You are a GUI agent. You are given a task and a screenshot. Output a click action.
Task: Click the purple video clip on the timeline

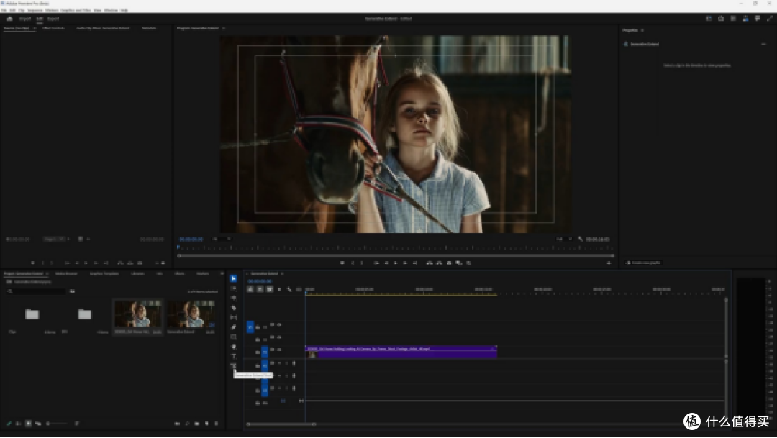[x=401, y=352]
